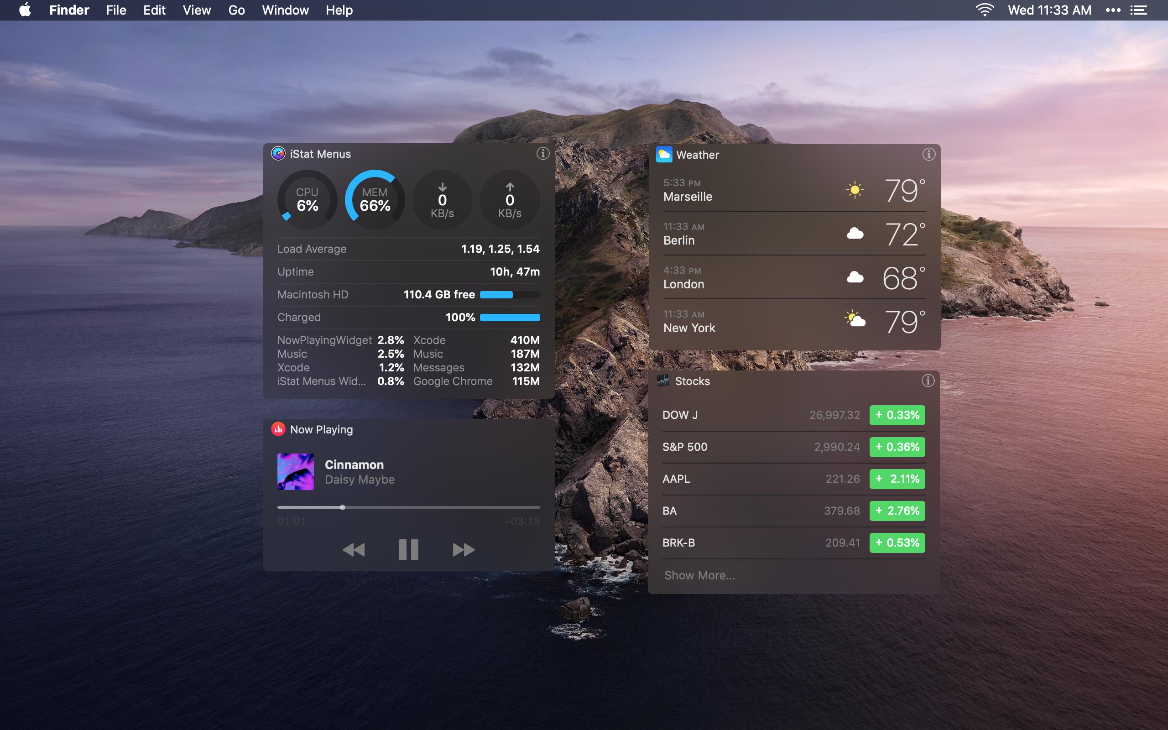Click NowPlayingWidget 2.8% process row
Screen dimensions: 1168x730
341,340
